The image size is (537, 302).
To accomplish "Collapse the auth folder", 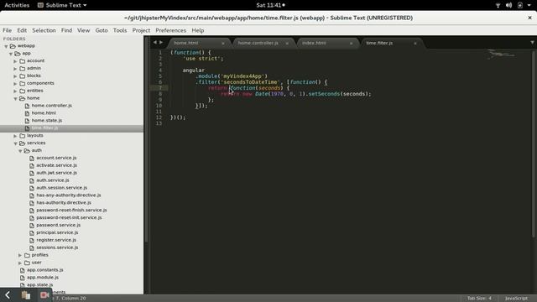I will click(20, 151).
